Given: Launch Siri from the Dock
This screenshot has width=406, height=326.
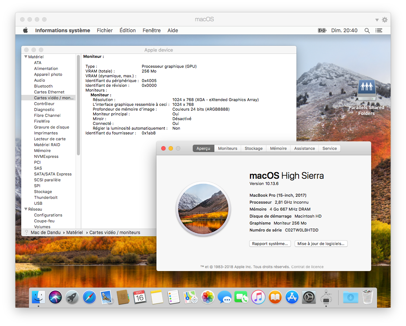Looking at the screenshot, I should click(x=55, y=297).
